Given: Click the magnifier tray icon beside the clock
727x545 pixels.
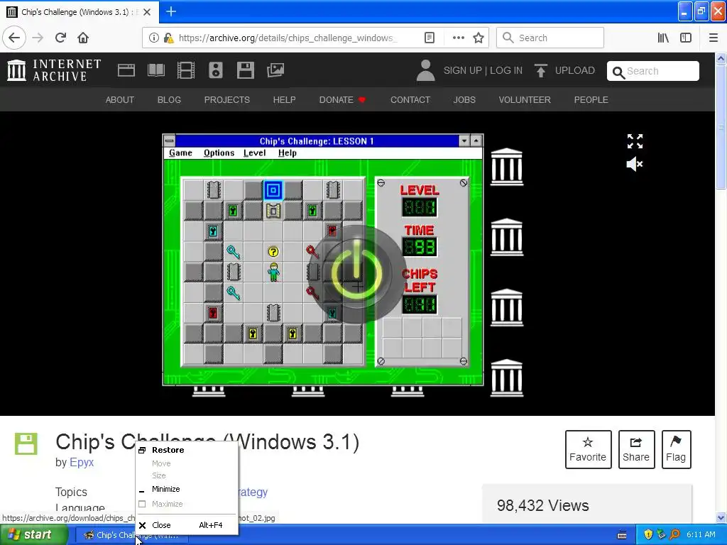Looking at the screenshot, I should tap(674, 535).
